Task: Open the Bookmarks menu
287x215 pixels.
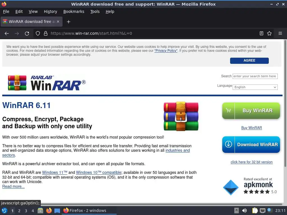Action: point(74,11)
